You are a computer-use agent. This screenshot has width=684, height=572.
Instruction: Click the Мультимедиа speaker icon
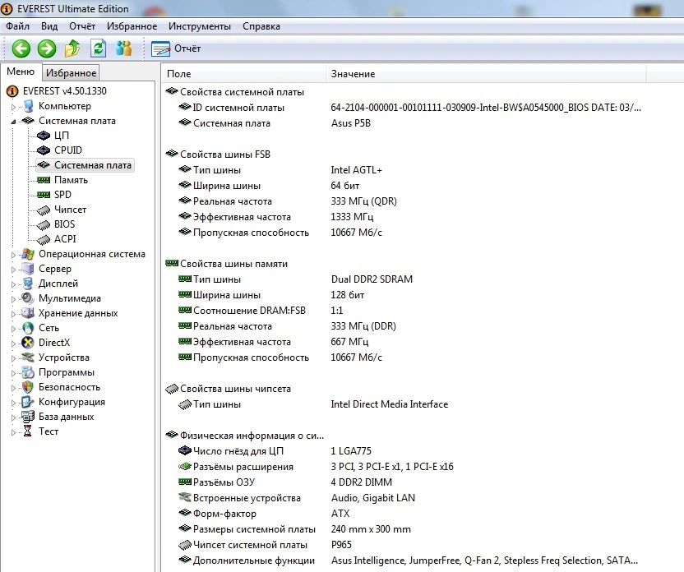point(28,298)
